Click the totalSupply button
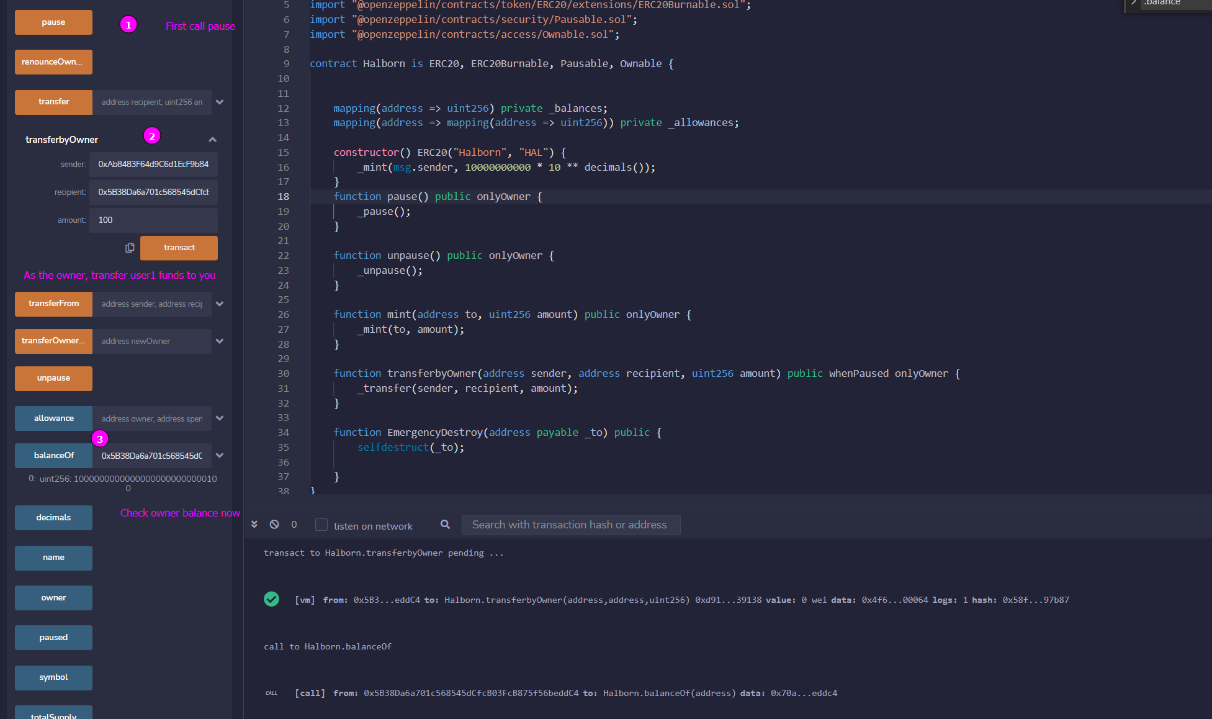The image size is (1212, 719). (53, 714)
